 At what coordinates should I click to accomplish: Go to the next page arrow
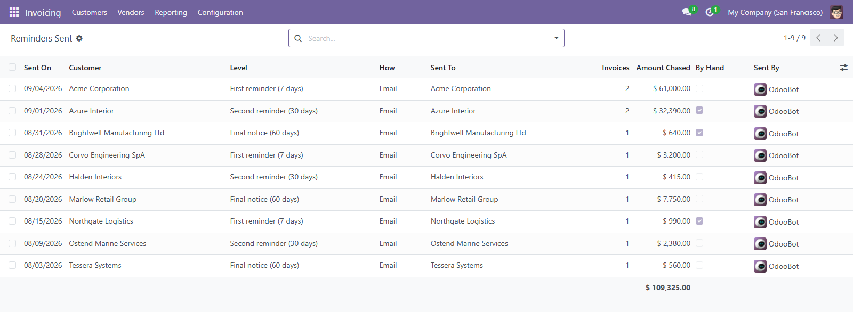point(836,38)
